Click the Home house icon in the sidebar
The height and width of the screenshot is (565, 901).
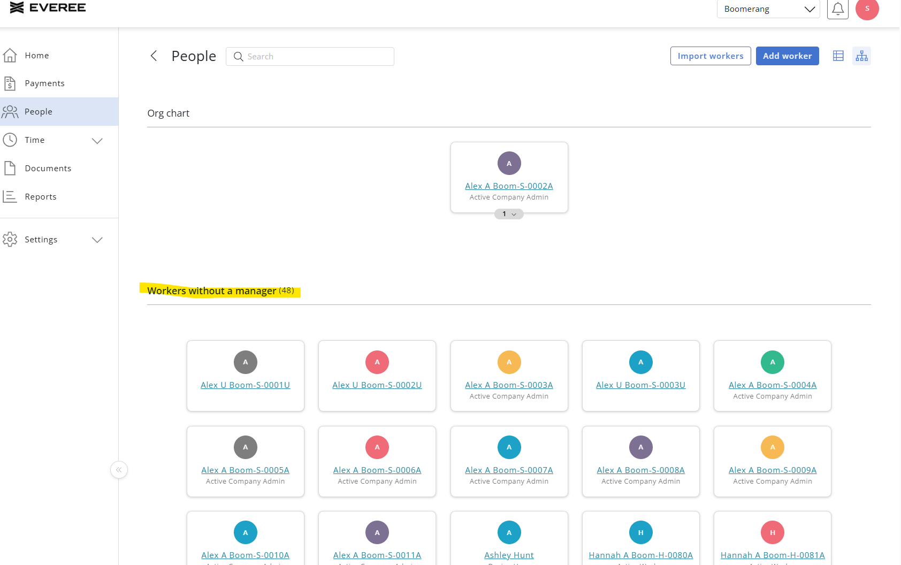[10, 55]
